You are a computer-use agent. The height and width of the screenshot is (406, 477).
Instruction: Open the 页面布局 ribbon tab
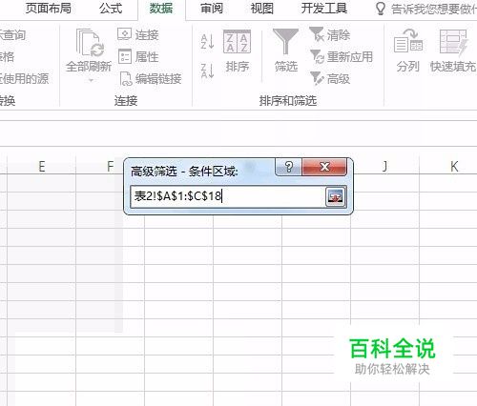(49, 9)
